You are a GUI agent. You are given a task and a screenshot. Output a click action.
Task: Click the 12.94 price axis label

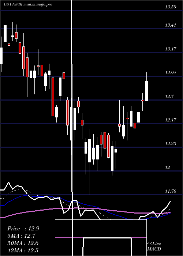(x=171, y=73)
